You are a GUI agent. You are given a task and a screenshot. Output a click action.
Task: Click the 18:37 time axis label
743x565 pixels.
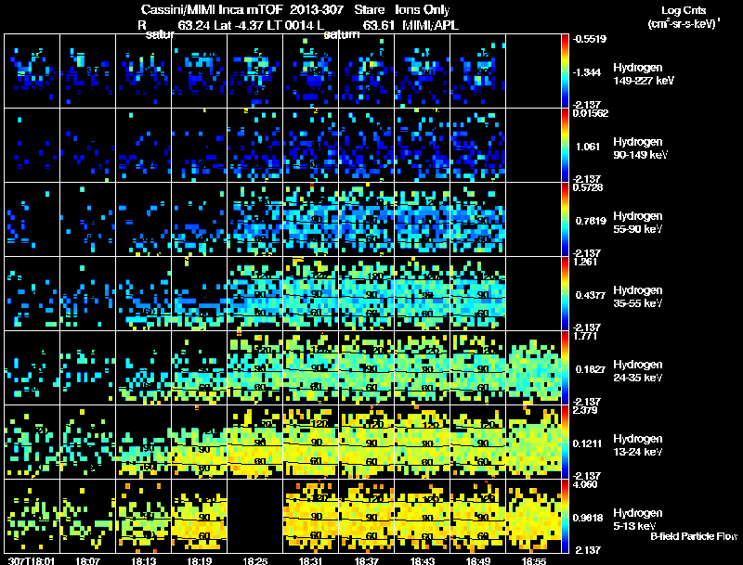coord(366,561)
